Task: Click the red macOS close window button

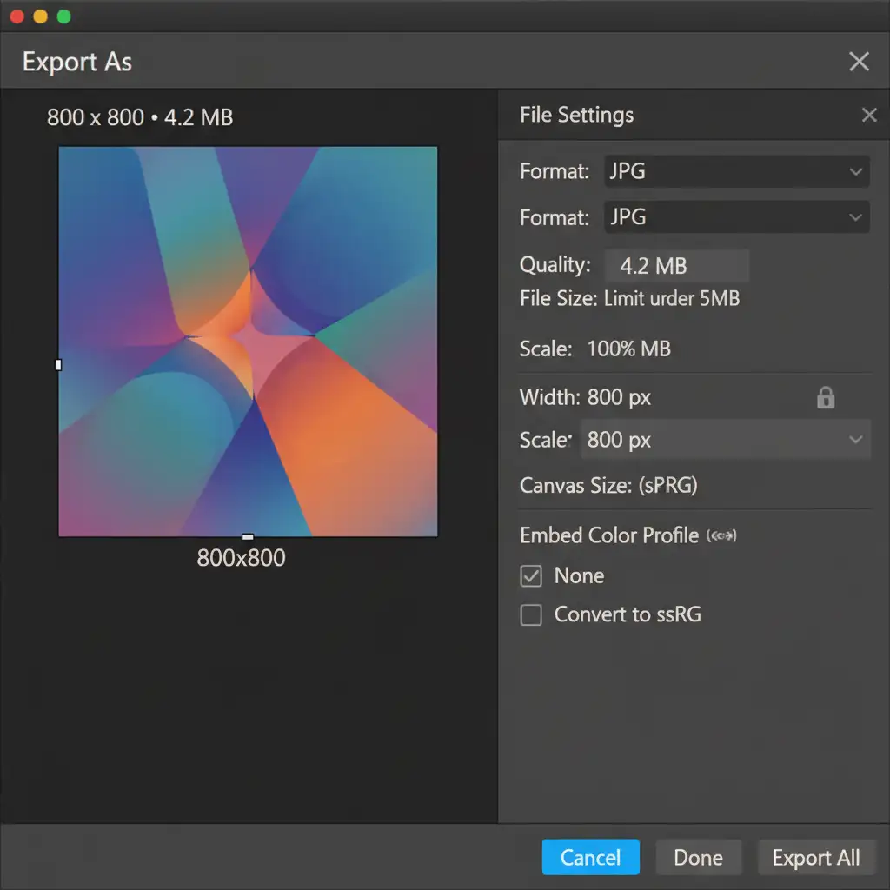Action: tap(17, 17)
